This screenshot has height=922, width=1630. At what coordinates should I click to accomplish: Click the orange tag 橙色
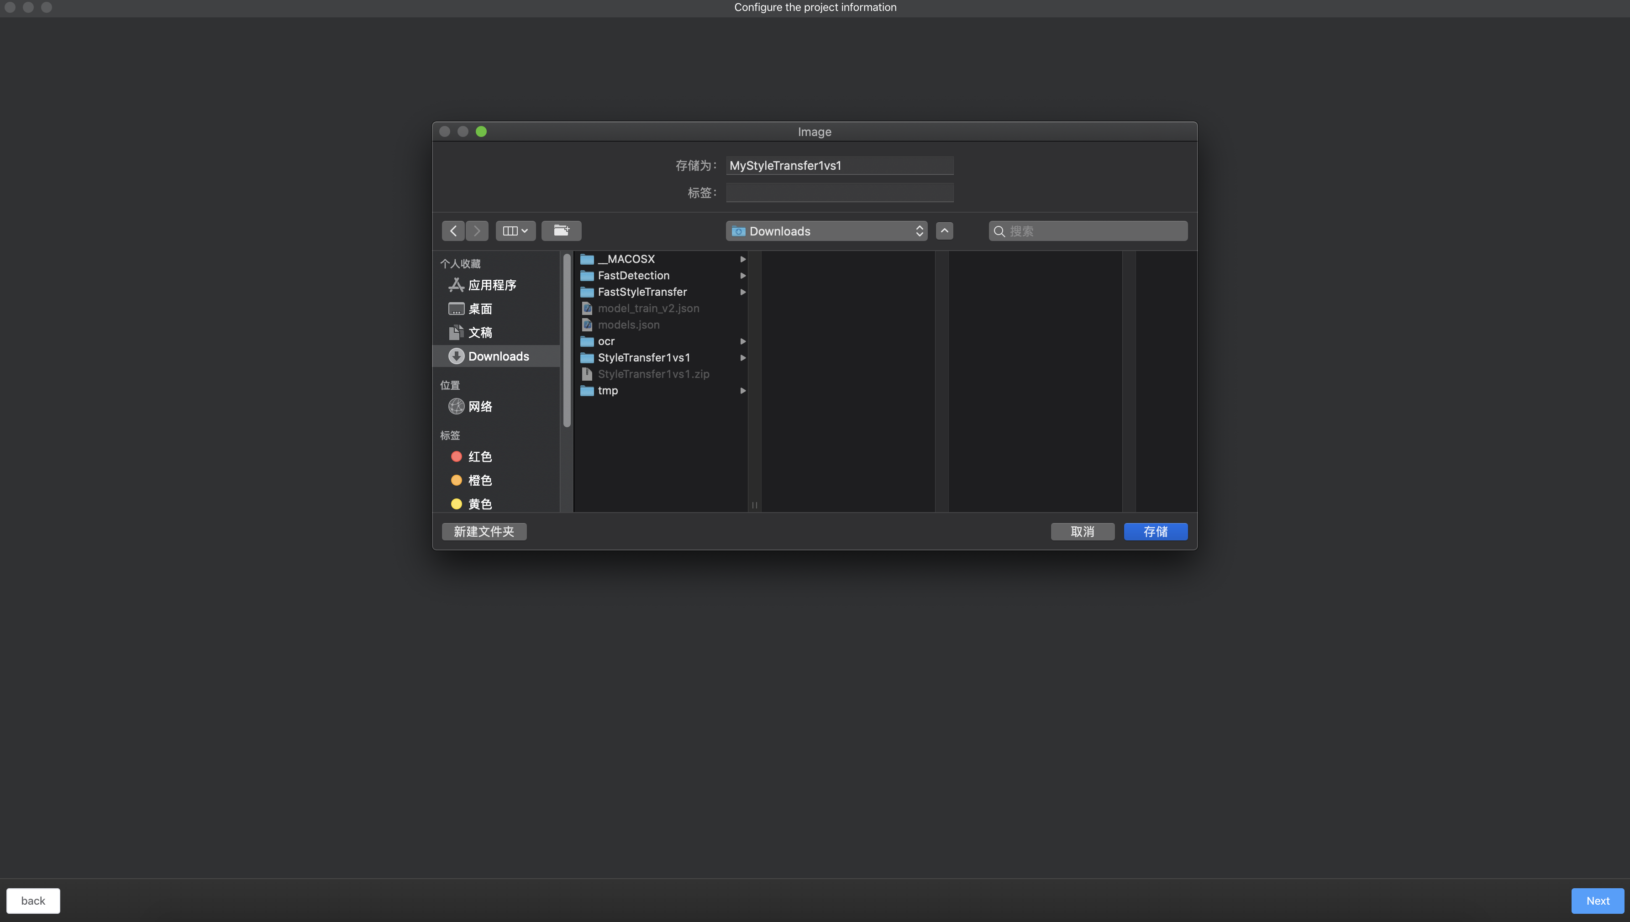pyautogui.click(x=479, y=481)
